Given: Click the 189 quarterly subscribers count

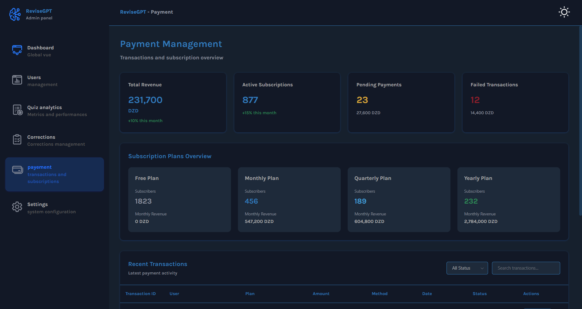Looking at the screenshot, I should 360,201.
